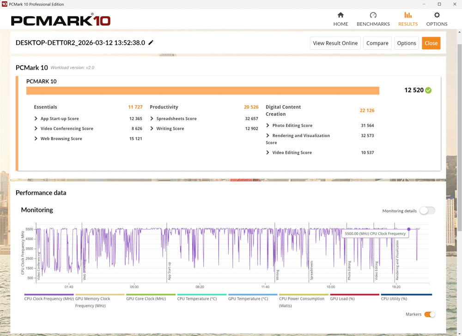Click the purple data point on graph
The image size is (462, 336).
coord(409,229)
